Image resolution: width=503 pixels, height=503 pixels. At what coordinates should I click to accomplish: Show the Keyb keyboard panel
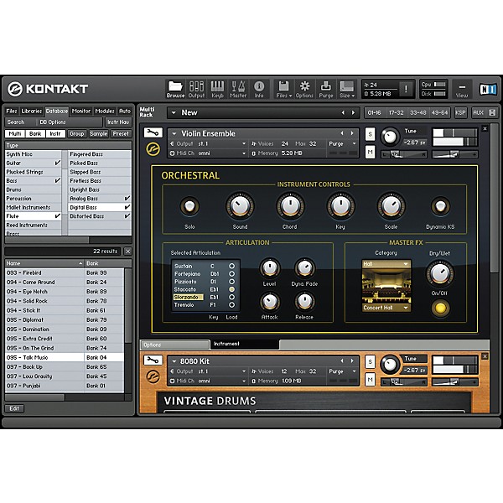217,89
